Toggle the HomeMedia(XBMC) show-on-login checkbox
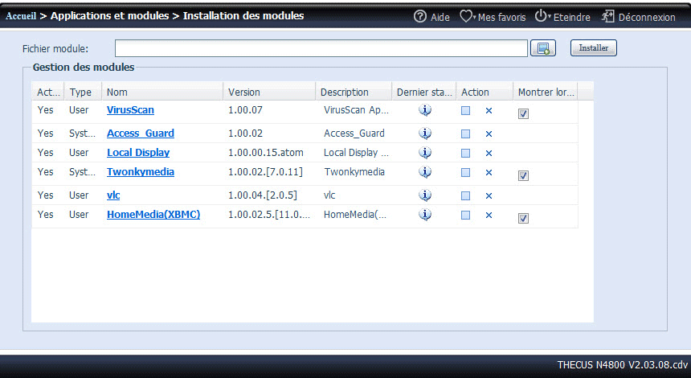 point(523,218)
